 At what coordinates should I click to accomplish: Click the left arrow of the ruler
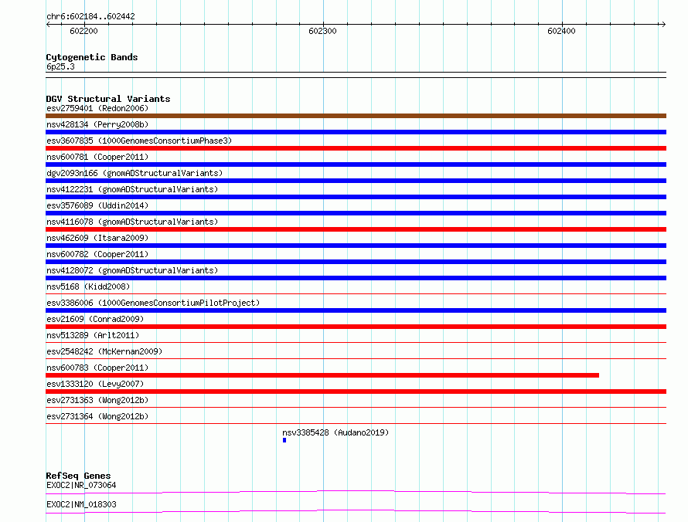pos(48,25)
